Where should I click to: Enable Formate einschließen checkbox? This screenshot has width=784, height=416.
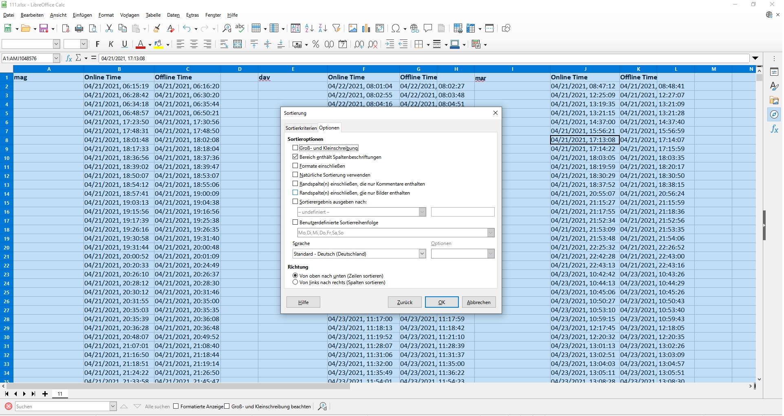coord(295,166)
